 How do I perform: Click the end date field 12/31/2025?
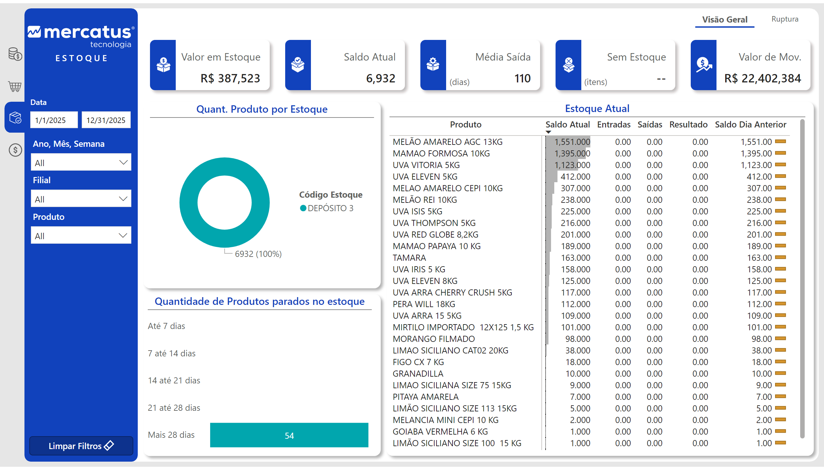click(106, 120)
